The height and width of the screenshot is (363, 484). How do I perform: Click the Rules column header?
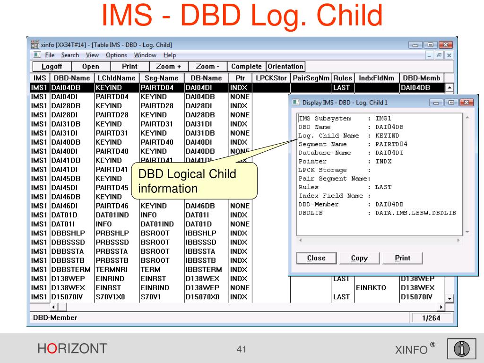tap(343, 78)
